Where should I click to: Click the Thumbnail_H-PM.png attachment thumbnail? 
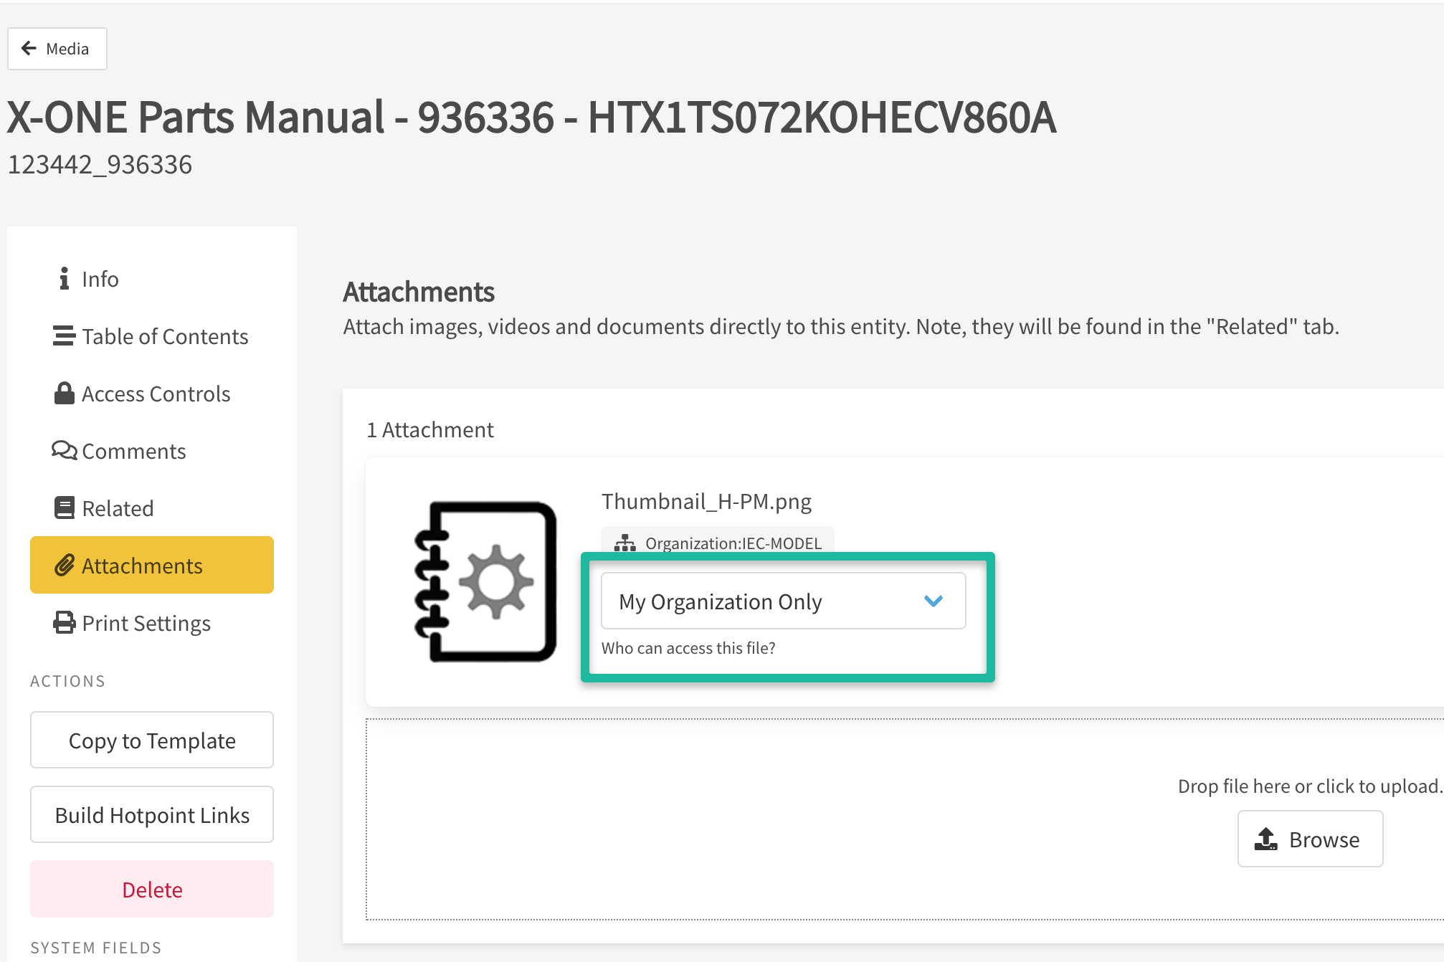click(x=485, y=581)
